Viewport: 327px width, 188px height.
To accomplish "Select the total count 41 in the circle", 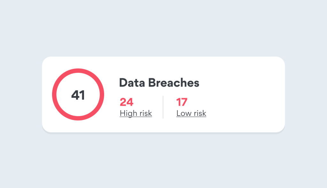I will [78, 95].
